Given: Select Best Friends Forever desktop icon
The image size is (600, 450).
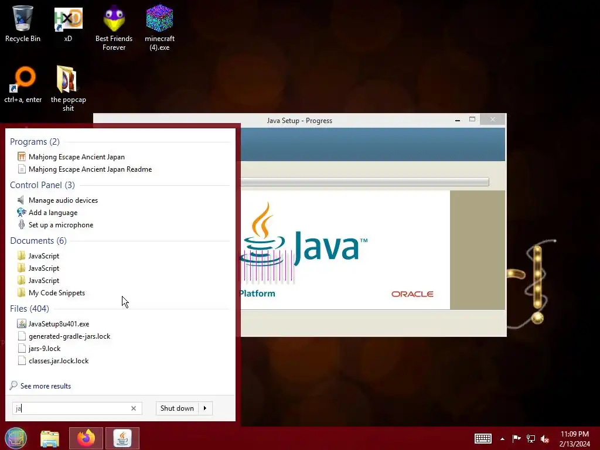Looking at the screenshot, I should tap(114, 28).
